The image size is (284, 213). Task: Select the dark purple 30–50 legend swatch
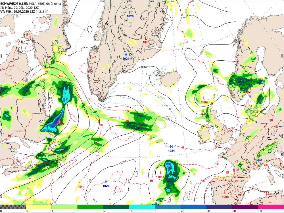pyautogui.click(x=219, y=207)
